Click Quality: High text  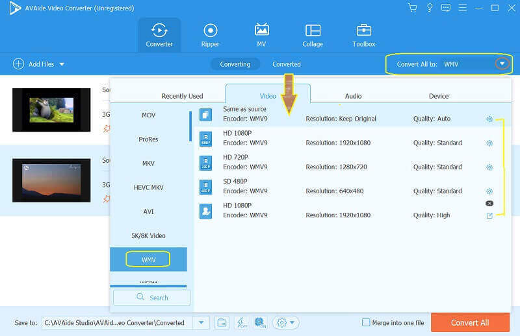point(432,215)
